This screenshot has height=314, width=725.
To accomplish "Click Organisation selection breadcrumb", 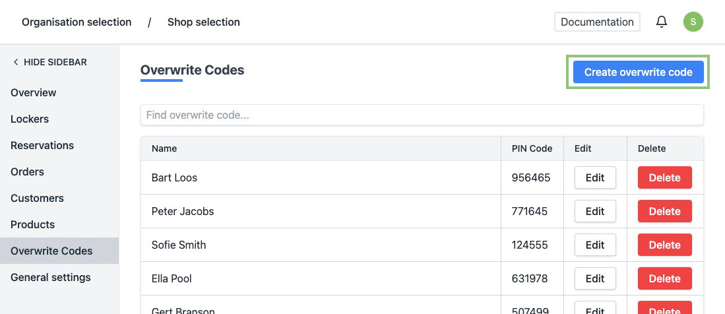I will point(77,22).
